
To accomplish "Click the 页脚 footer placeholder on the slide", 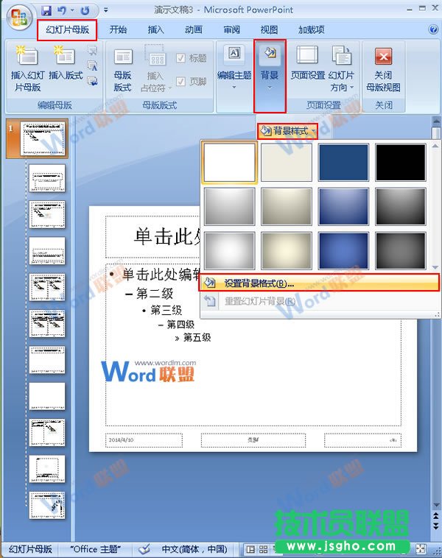I will tap(253, 440).
